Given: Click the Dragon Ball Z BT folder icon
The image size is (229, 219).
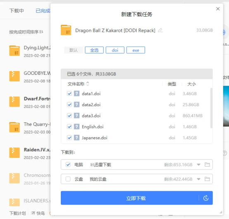Looking at the screenshot, I should pos(66,30).
